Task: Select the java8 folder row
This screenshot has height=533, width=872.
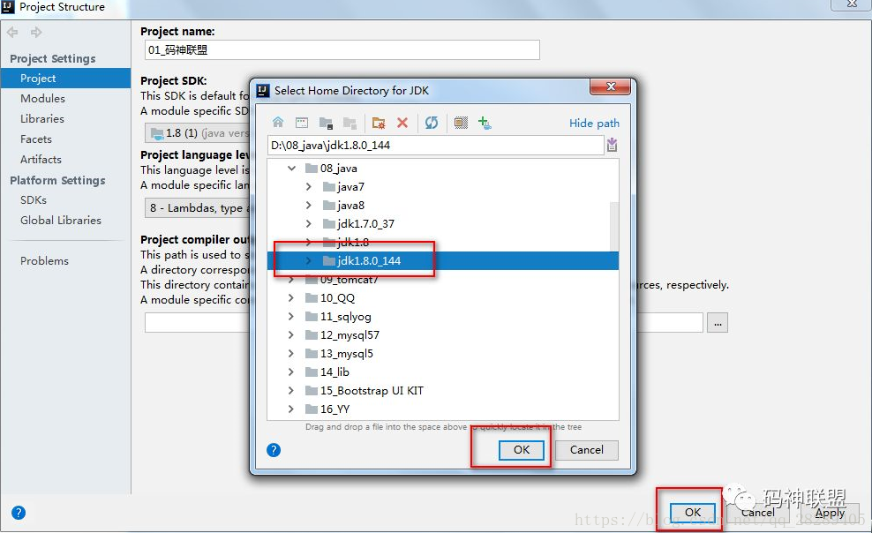Action: [x=443, y=205]
